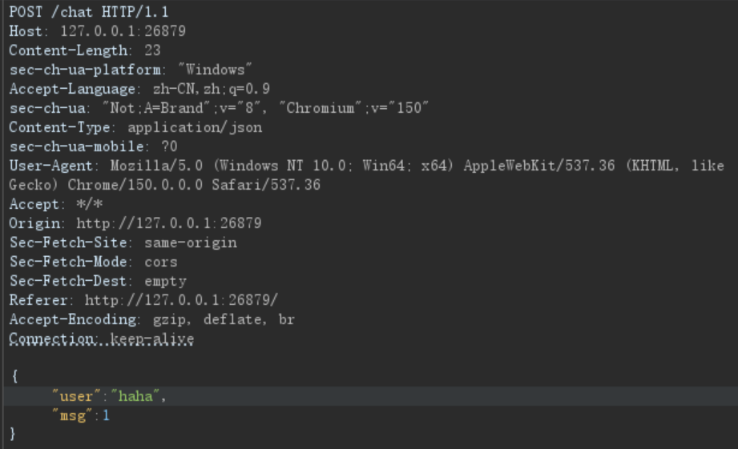This screenshot has width=738, height=449.
Task: Click the User-Agent Mozilla/5.0 text
Action: [x=156, y=166]
